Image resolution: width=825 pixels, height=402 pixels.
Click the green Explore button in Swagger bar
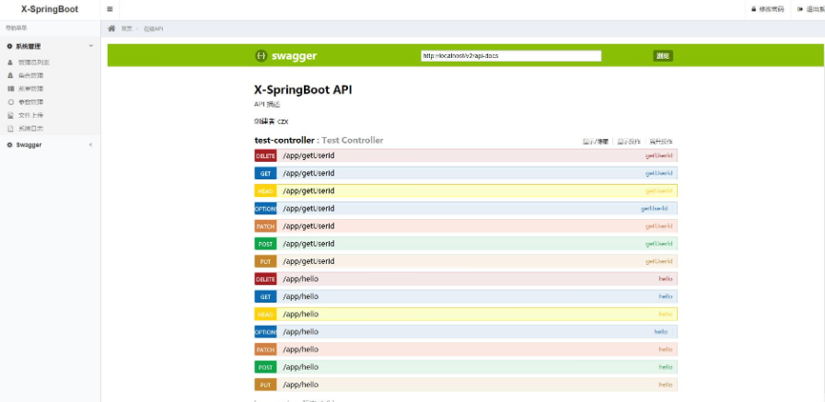point(663,56)
